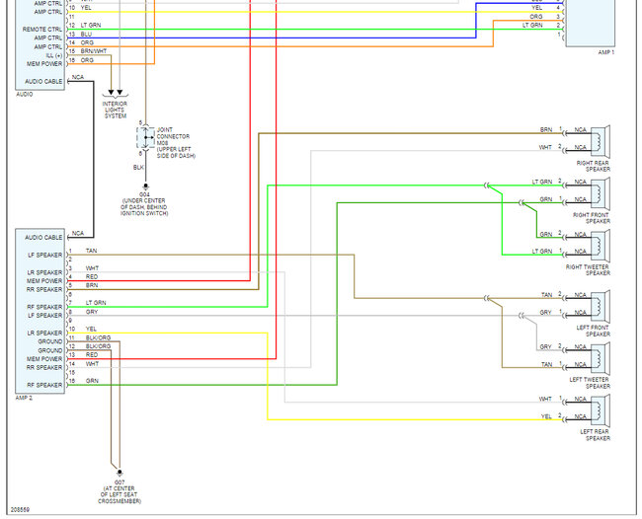Click the 'ORG' label at AMP 1 pin 3
The height and width of the screenshot is (519, 642).
click(536, 17)
